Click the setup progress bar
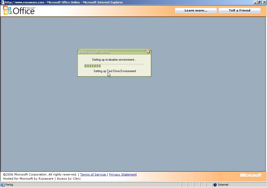Viewport: 267px width, 188px height. point(114,66)
